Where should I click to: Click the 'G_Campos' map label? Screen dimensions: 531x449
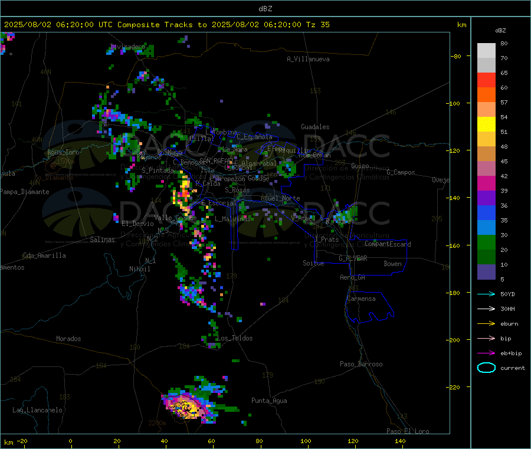pos(401,172)
